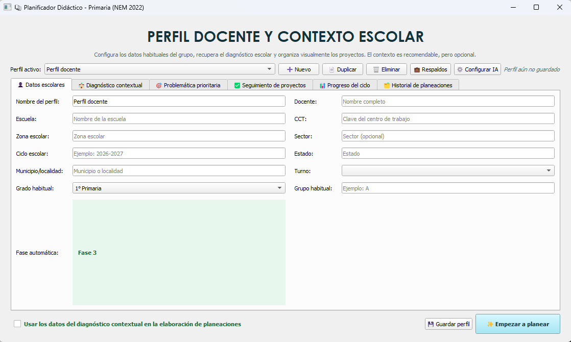Click the target icon on Problemática prioritaria
This screenshot has height=342, width=571.
pos(159,86)
